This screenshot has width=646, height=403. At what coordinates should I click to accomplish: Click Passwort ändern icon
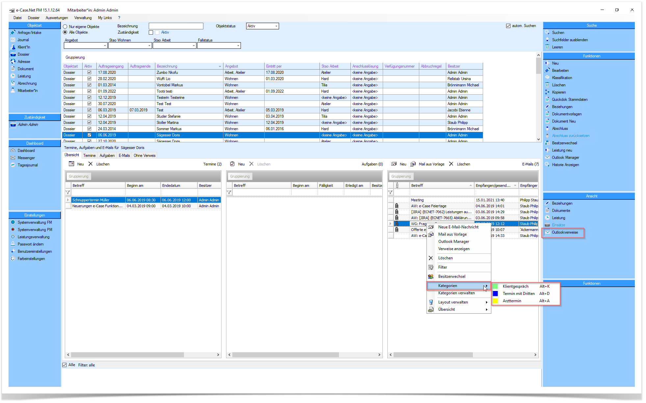click(13, 244)
